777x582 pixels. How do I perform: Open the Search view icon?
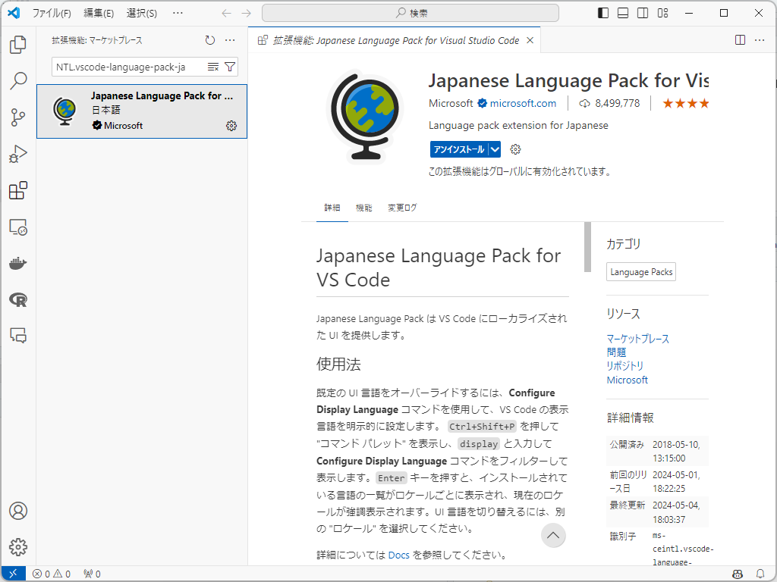click(18, 81)
